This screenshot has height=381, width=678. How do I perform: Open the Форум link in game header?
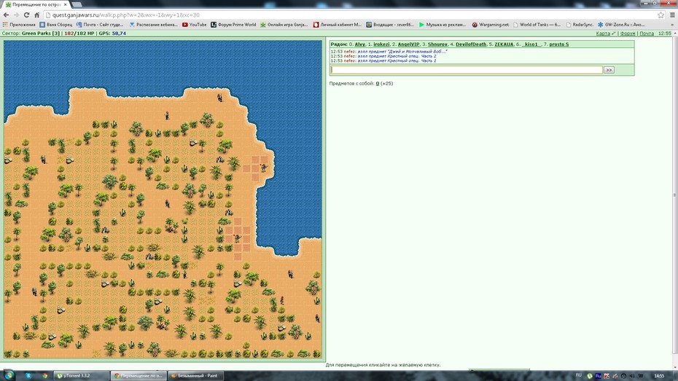(x=628, y=34)
